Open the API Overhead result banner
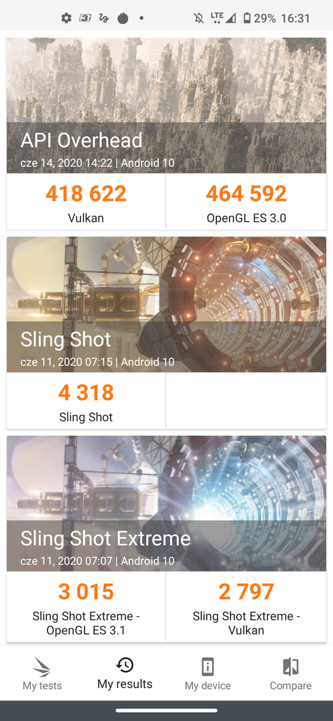The image size is (333, 721). 167,105
